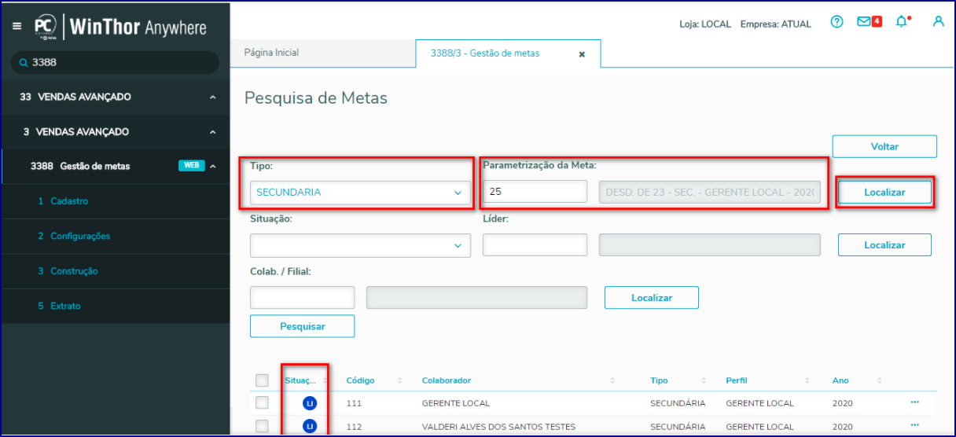The width and height of the screenshot is (956, 437).
Task: Click code 112 in the table
Action: pos(354,427)
